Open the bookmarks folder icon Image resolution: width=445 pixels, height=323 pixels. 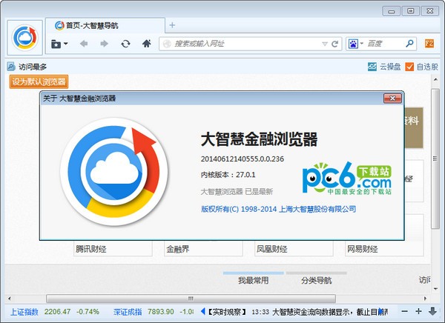(x=56, y=44)
